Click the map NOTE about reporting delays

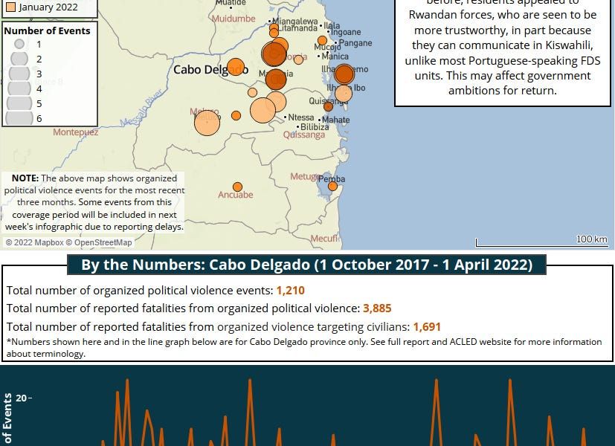pyautogui.click(x=94, y=202)
